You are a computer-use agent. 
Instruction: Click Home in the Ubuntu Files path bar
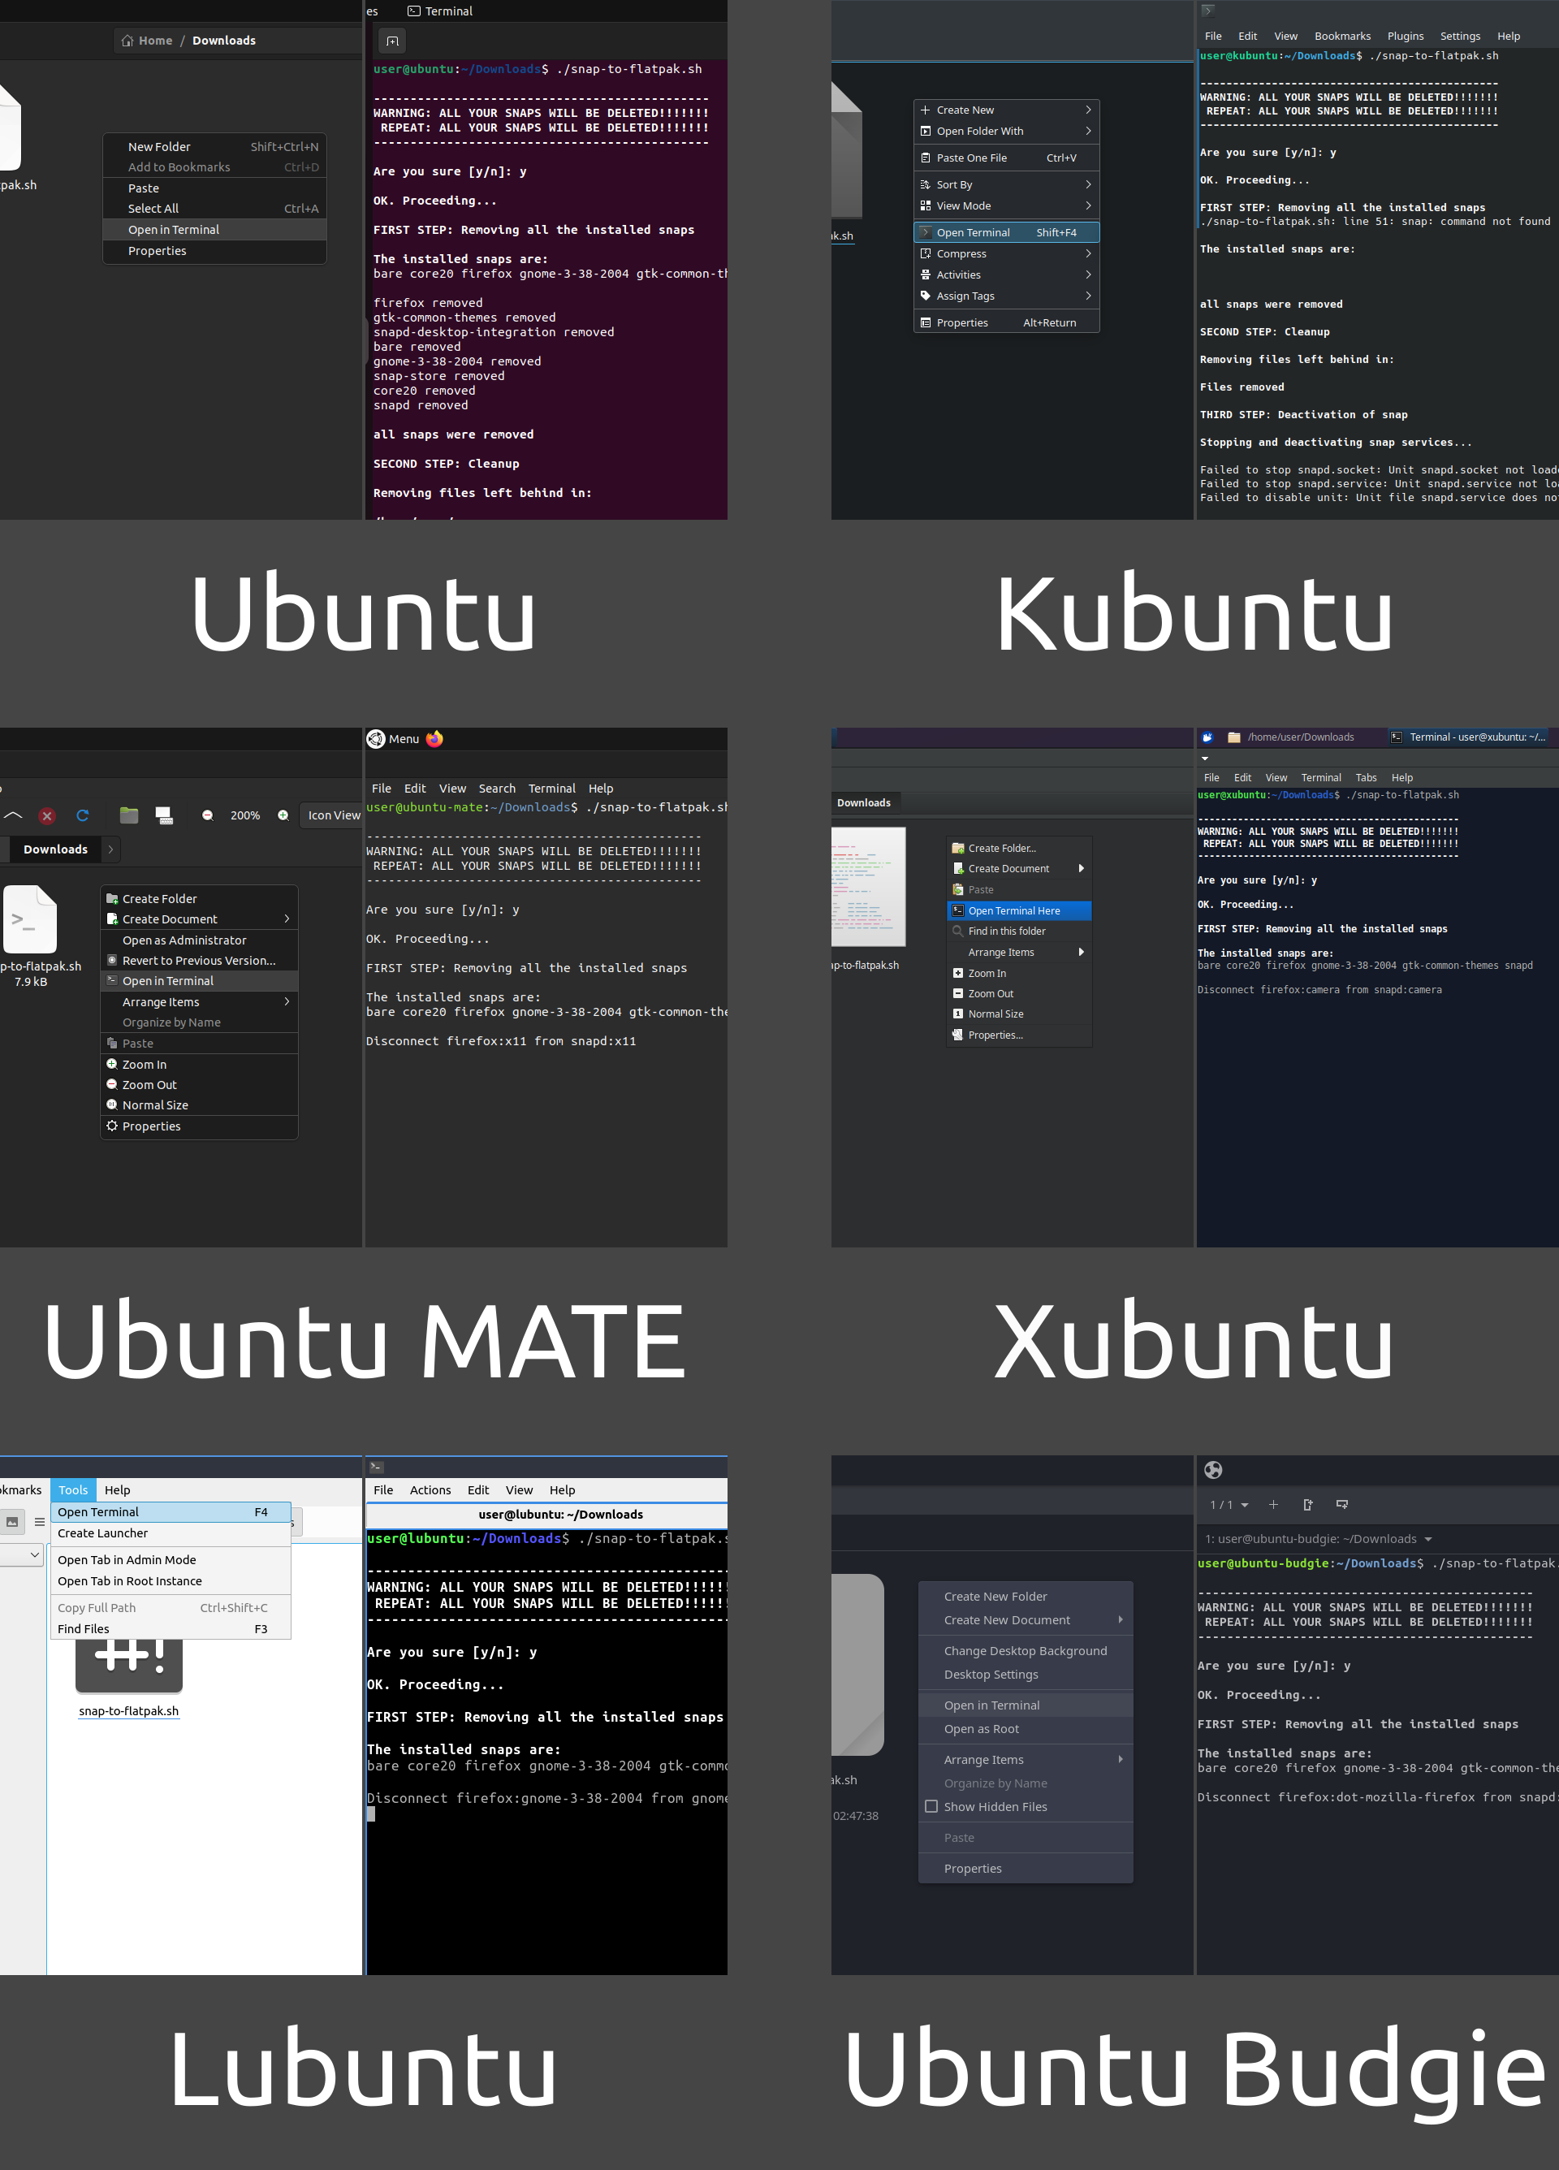147,40
